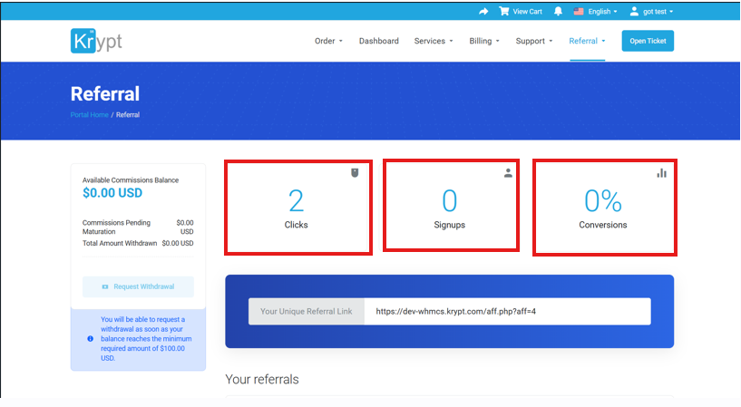Click the Clicks card mouse icon
The height and width of the screenshot is (407, 741).
click(x=355, y=172)
